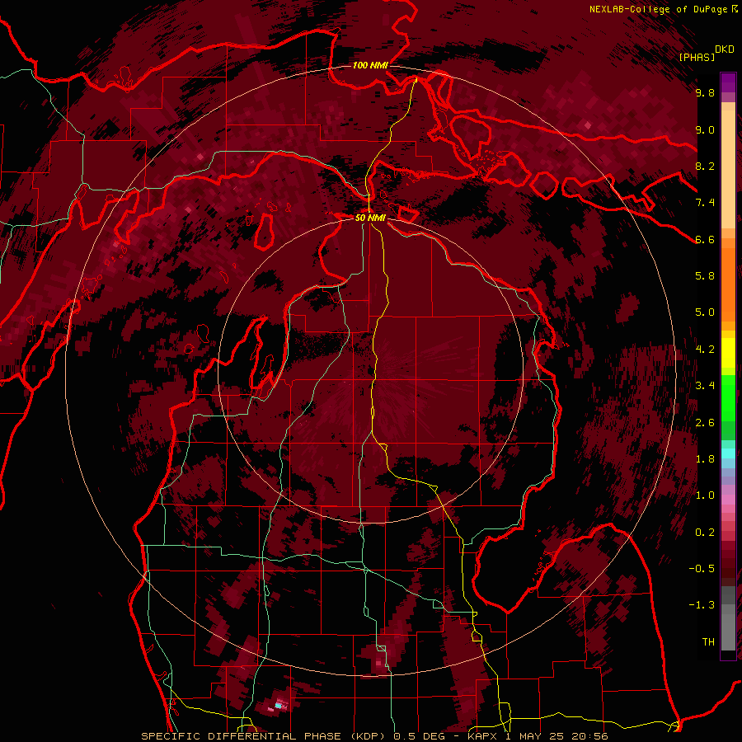Pick the yellow segment of the color bar
Image resolution: width=742 pixels, height=742 pixels.
[x=728, y=353]
